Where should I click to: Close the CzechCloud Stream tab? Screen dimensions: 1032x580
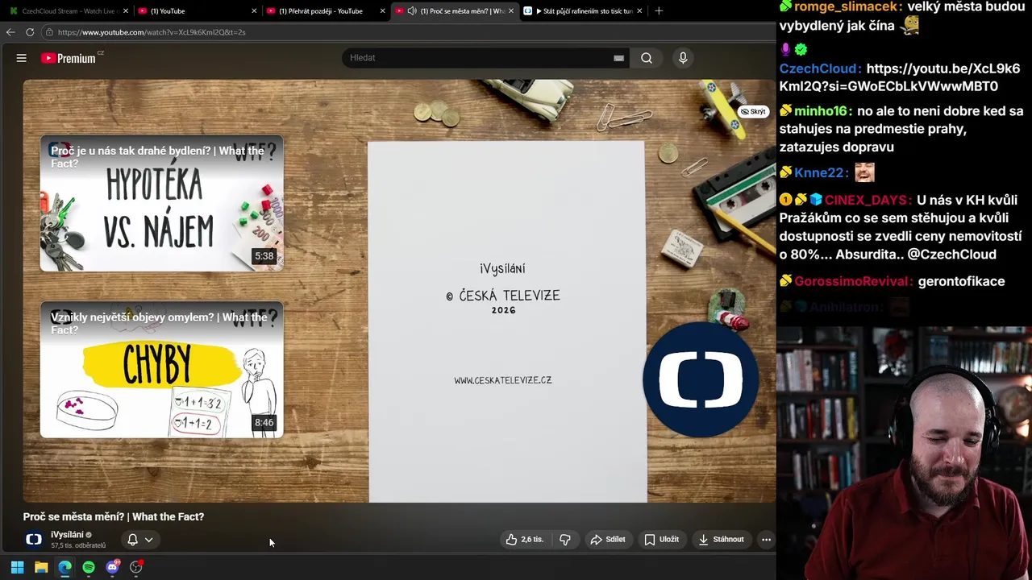(x=125, y=11)
